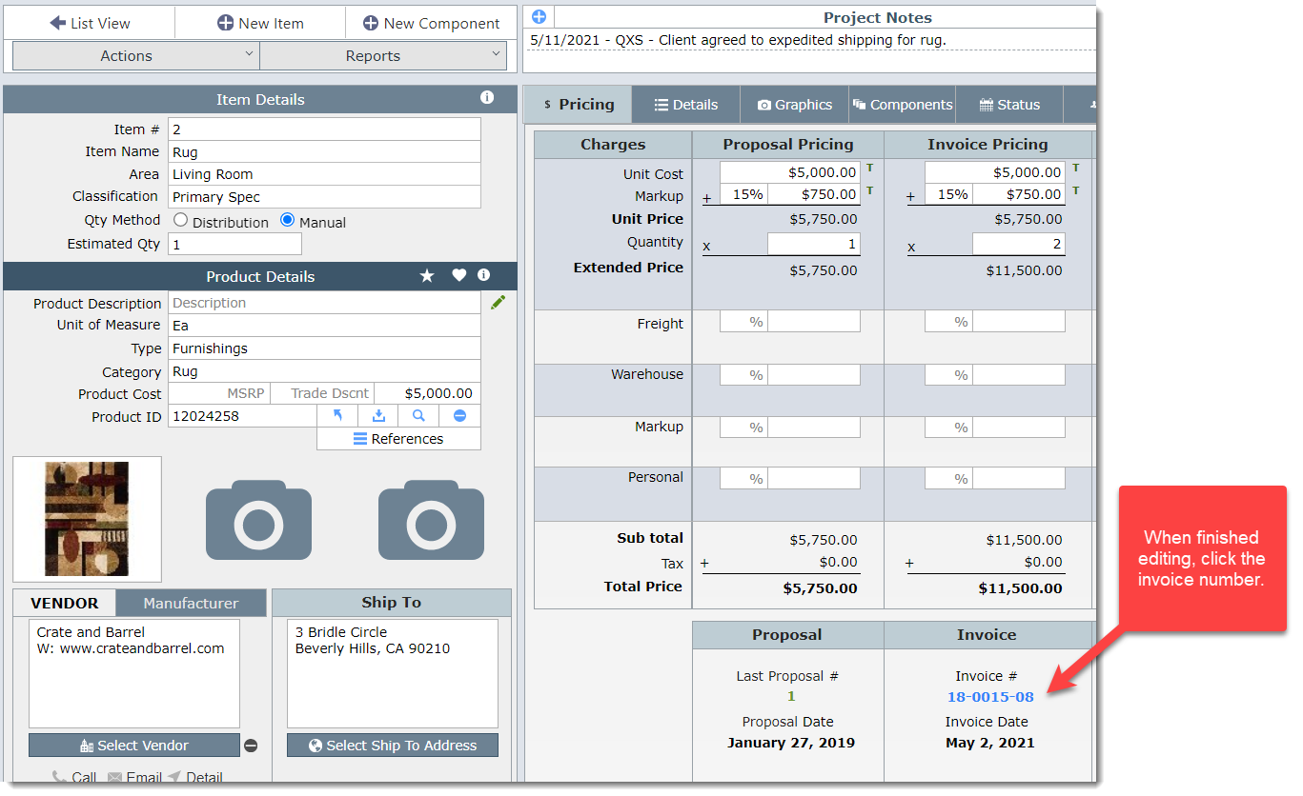
Task: Open Item Details info icon
Action: pos(487,98)
